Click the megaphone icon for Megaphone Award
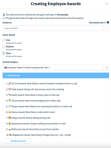Screen dimensions: 111x148 tap(11, 135)
